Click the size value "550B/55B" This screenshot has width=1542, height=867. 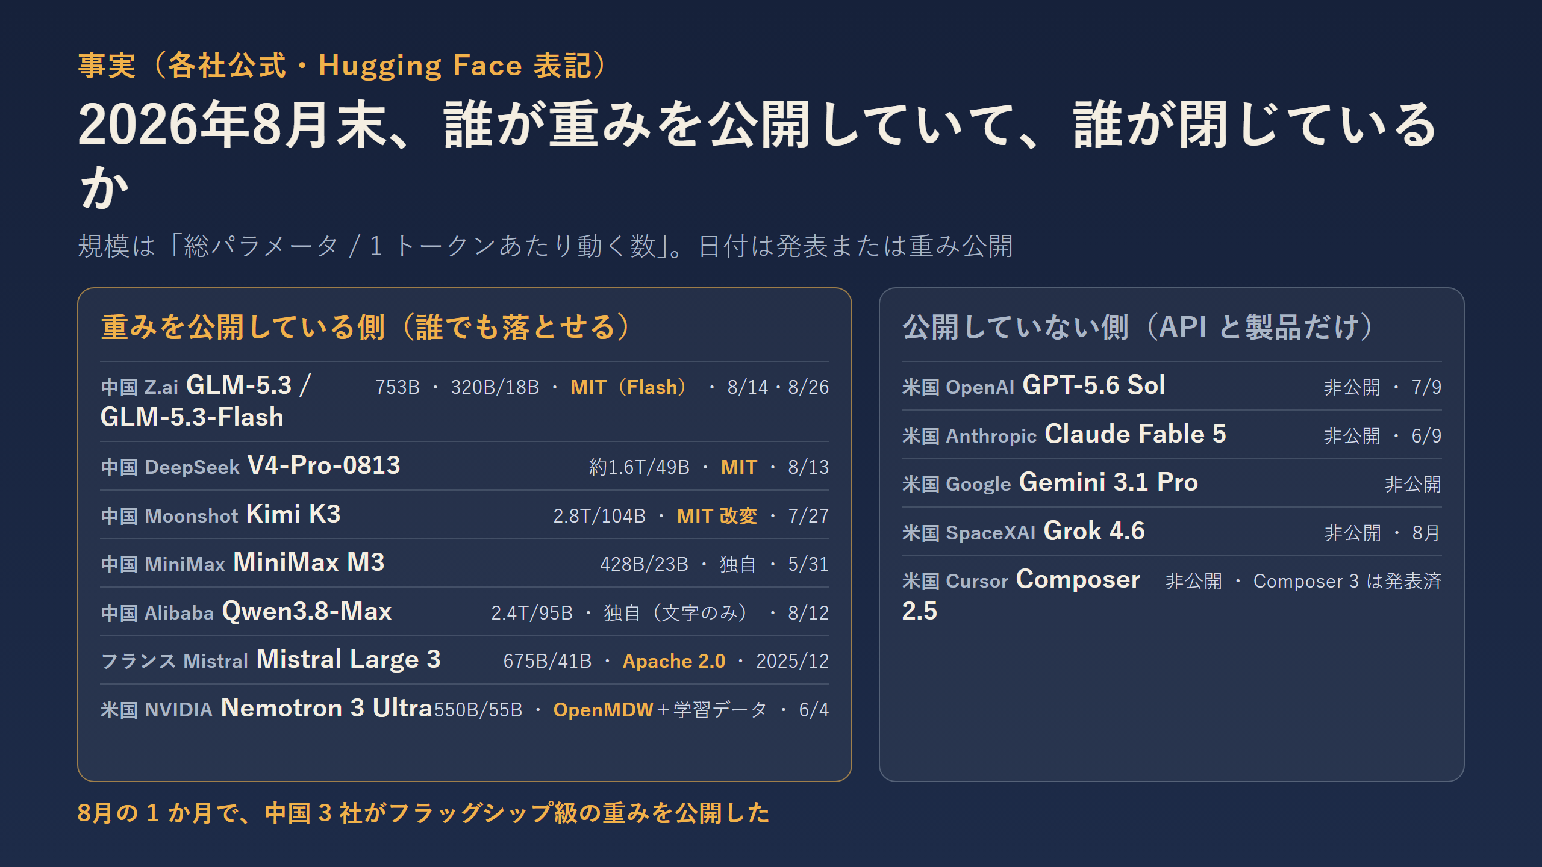point(478,710)
